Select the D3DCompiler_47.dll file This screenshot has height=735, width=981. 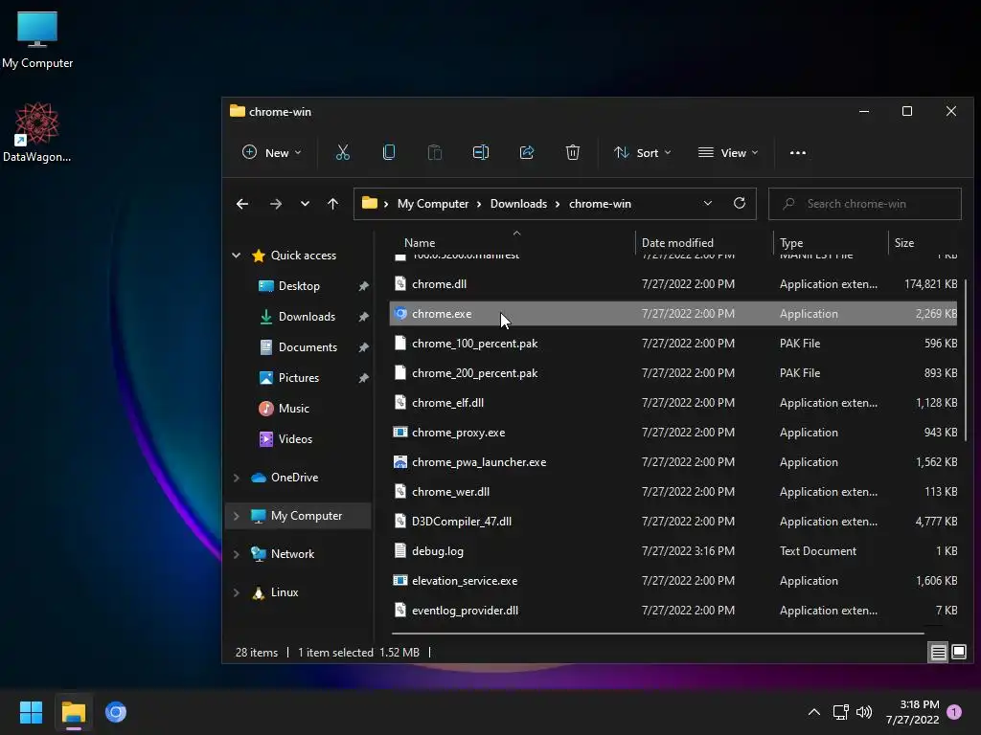673,522
